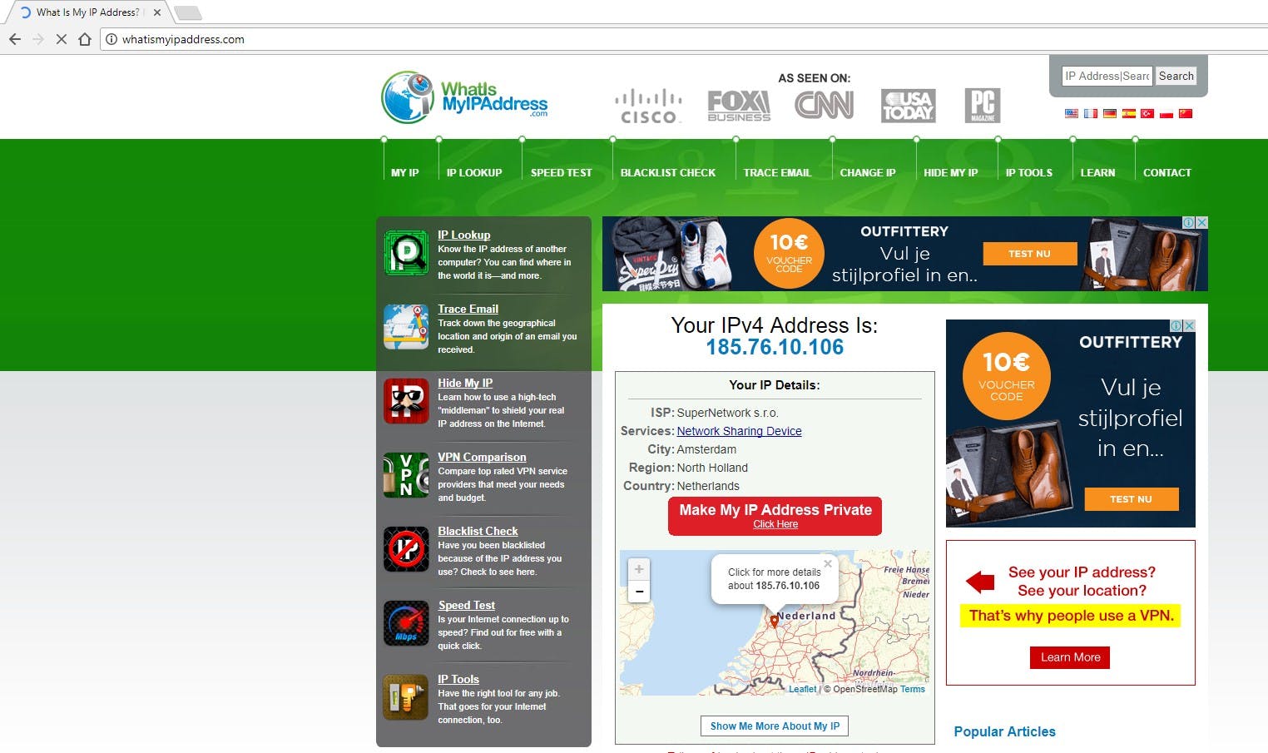Open the IP Tools toolkit icon
1268x753 pixels.
[405, 696]
